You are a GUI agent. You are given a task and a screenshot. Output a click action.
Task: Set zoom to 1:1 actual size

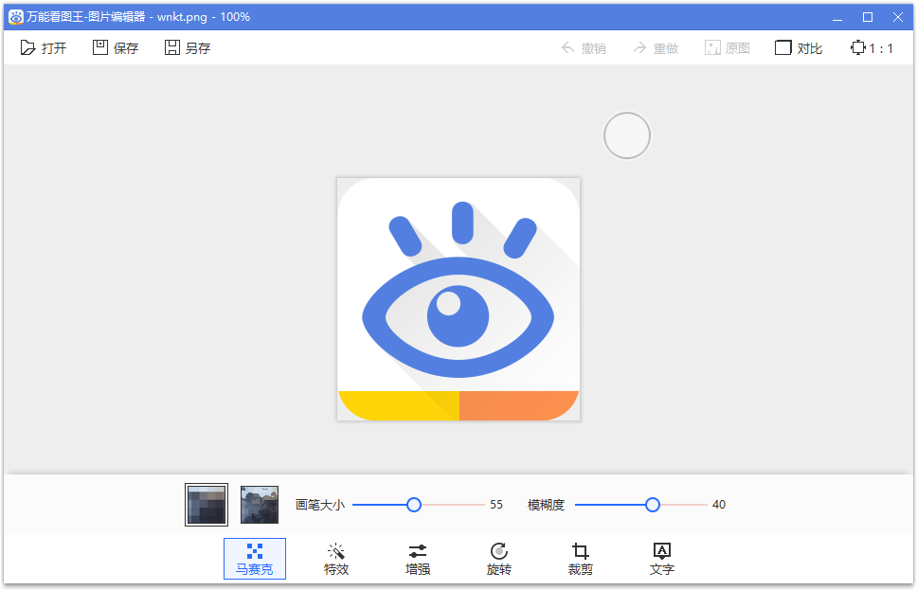coord(872,48)
